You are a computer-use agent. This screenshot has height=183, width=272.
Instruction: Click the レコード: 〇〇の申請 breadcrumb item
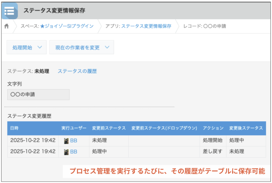[x=204, y=26]
